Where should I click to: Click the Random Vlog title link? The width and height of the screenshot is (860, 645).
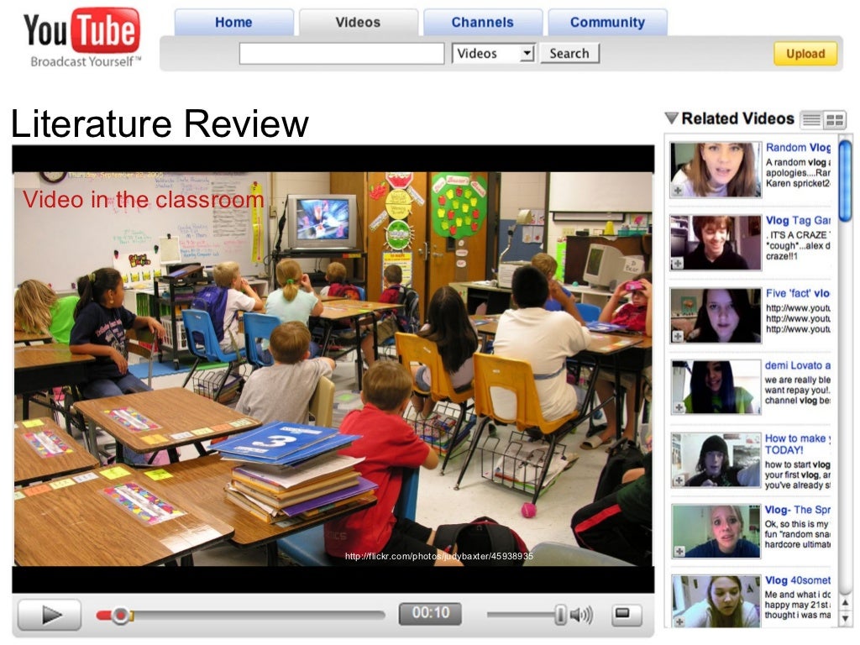(x=798, y=148)
